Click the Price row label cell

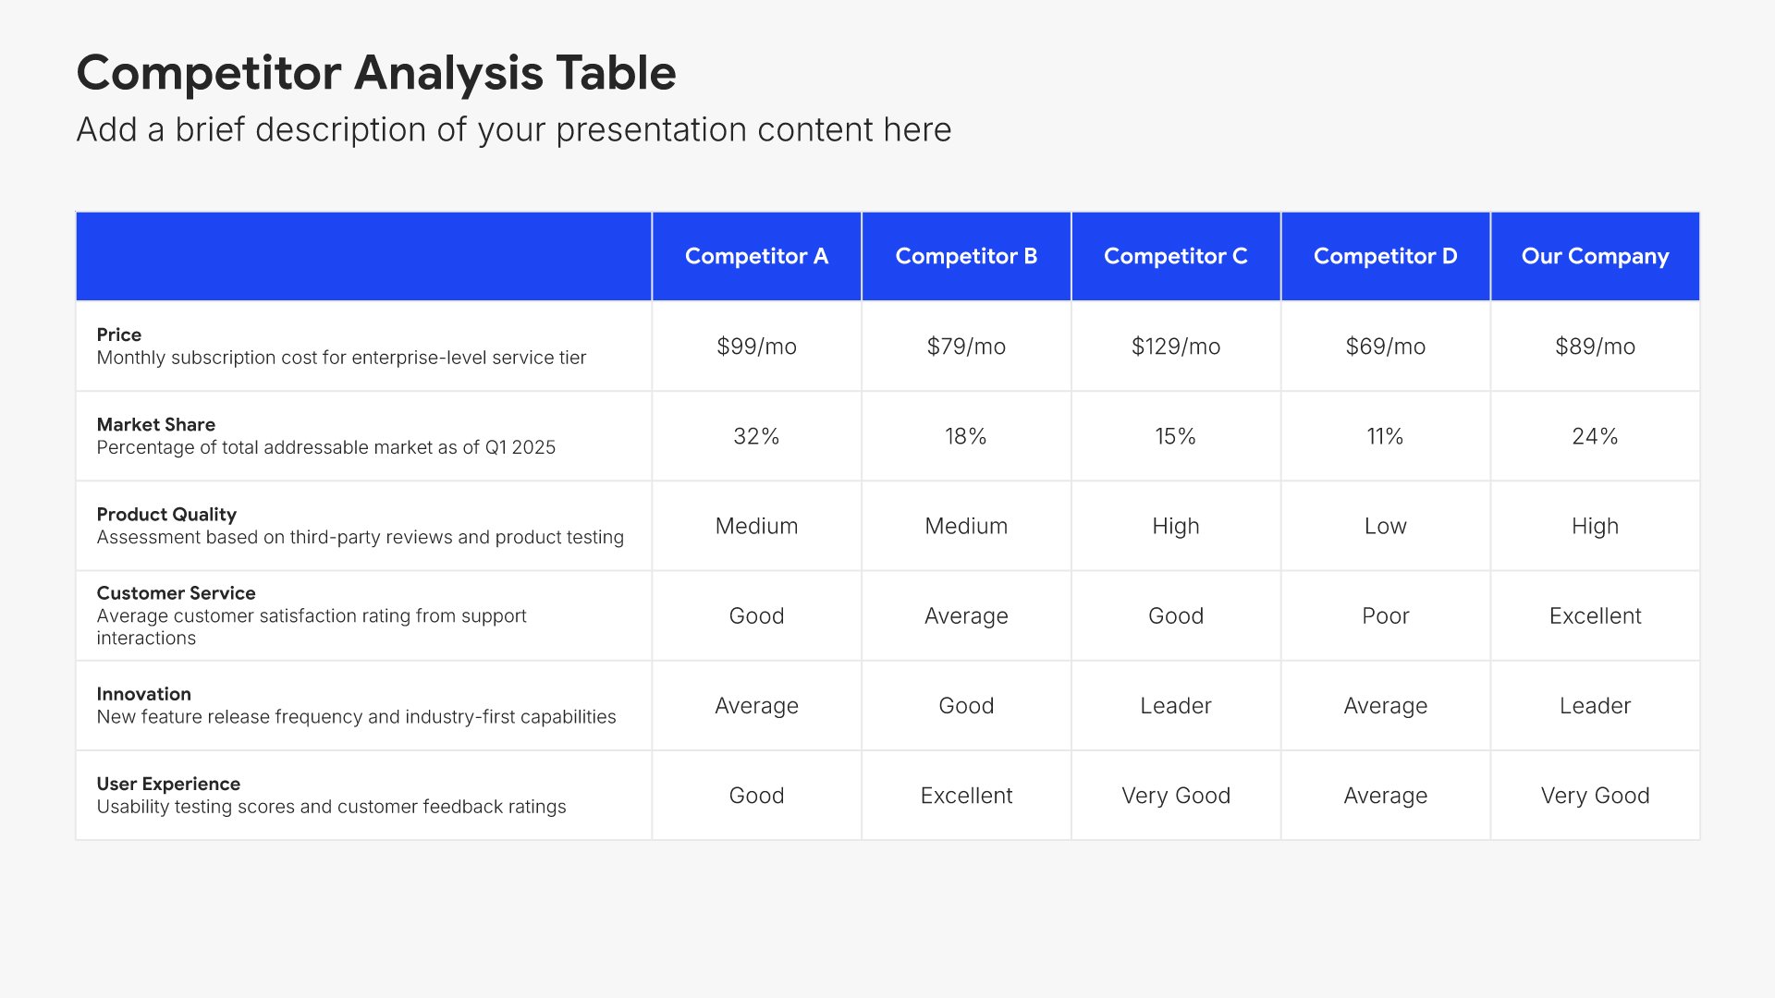pos(363,347)
